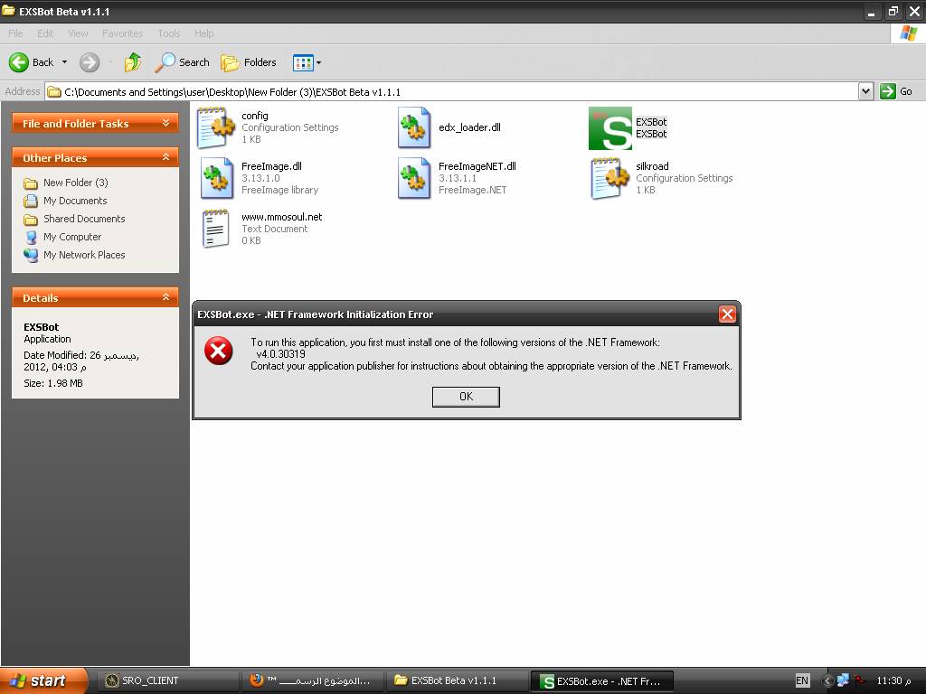This screenshot has width=926, height=694.
Task: Click the Forward arrow icon
Action: (x=90, y=62)
